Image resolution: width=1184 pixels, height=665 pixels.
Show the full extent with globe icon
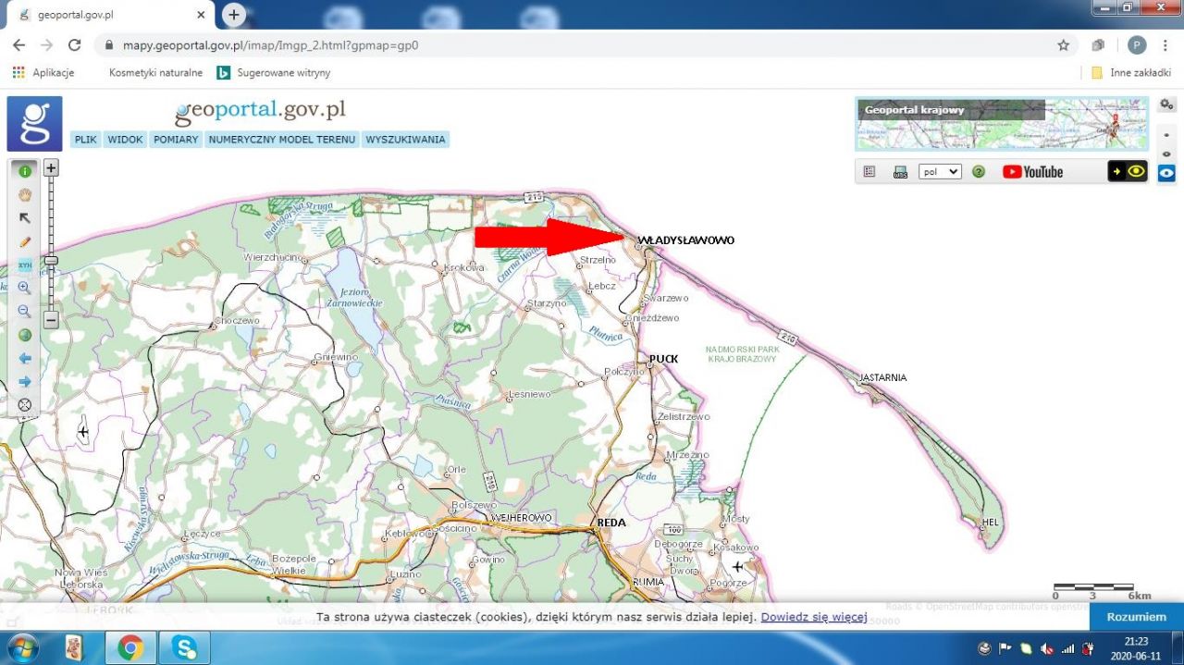[x=25, y=335]
